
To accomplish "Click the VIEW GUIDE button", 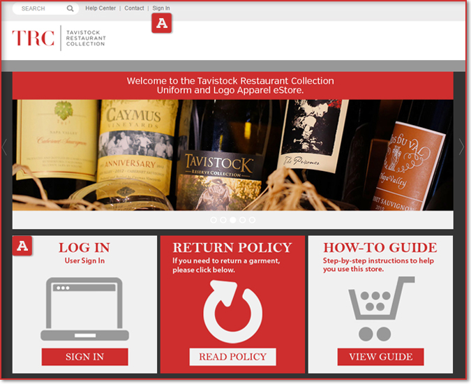I will [x=380, y=357].
